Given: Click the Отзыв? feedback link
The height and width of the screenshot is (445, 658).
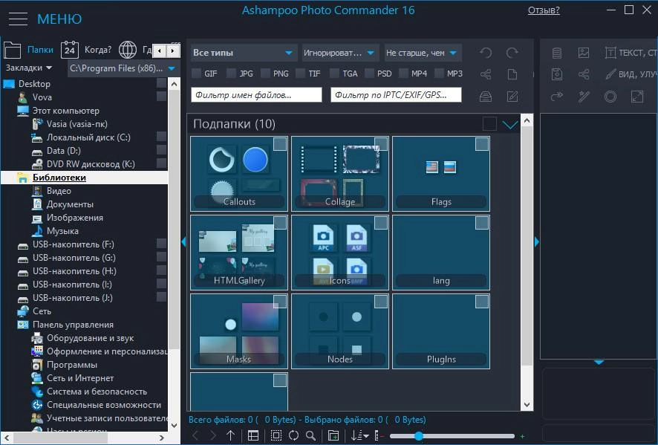Looking at the screenshot, I should point(544,10).
